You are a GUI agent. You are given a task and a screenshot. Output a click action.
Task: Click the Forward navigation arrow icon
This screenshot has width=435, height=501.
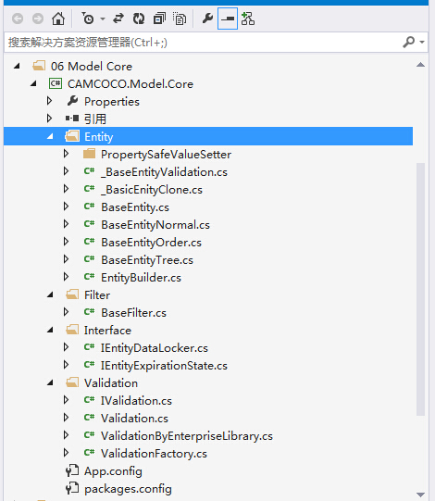point(38,19)
